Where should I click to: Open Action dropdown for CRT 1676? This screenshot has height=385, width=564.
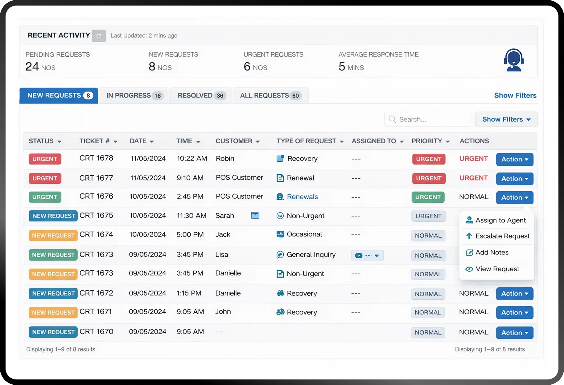(x=515, y=197)
